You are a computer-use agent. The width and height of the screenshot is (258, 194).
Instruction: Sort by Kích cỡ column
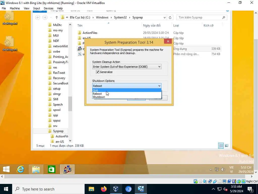coord(208,26)
